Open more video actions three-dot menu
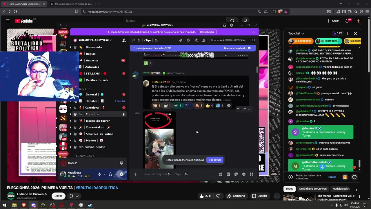Viewport: 371px width, 209px height. [x=277, y=196]
